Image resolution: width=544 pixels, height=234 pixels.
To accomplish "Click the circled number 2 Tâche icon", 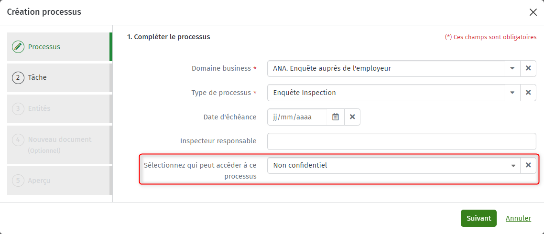I will (x=18, y=78).
